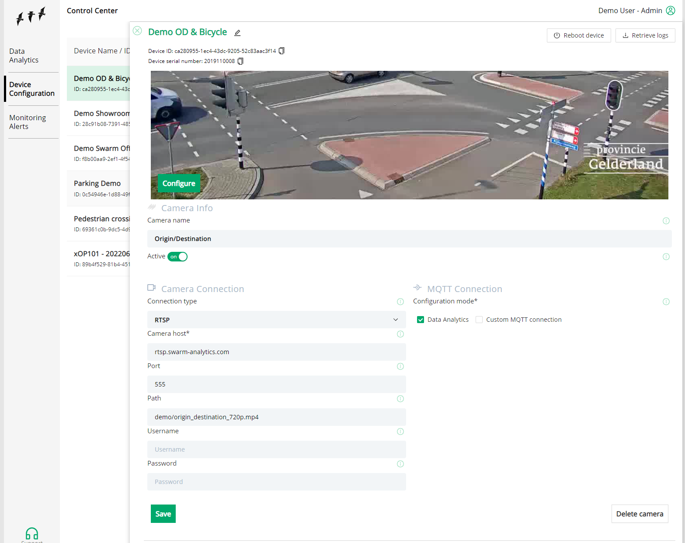The height and width of the screenshot is (543, 685).
Task: Close the device detail panel
Action: click(137, 31)
